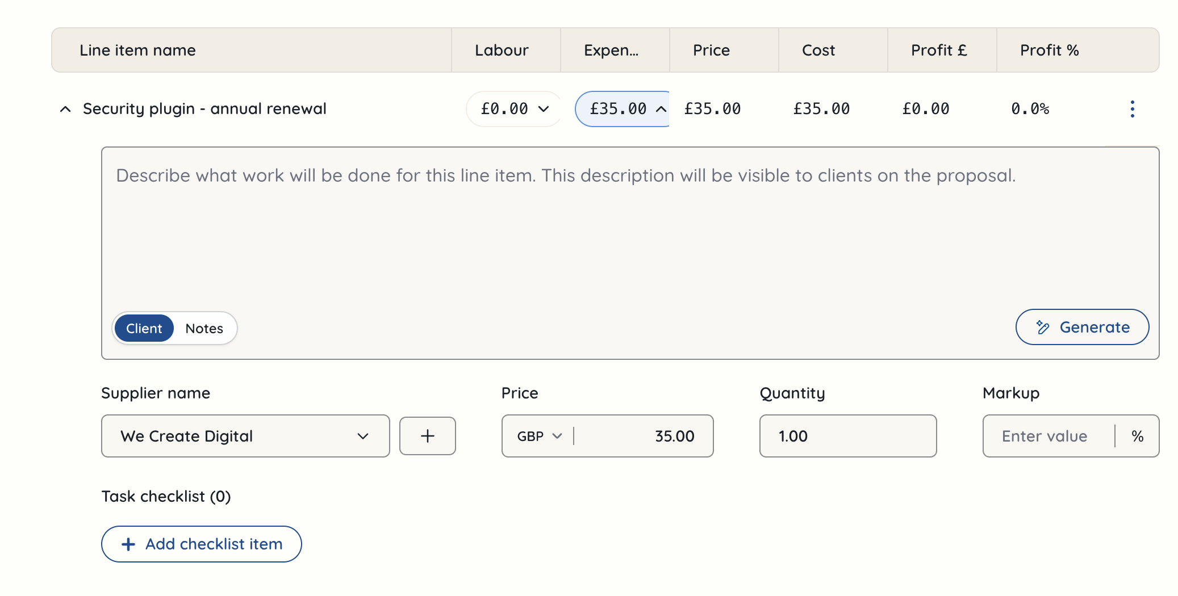The width and height of the screenshot is (1178, 596).
Task: Click the plus icon beside Add checklist item
Action: pos(128,544)
